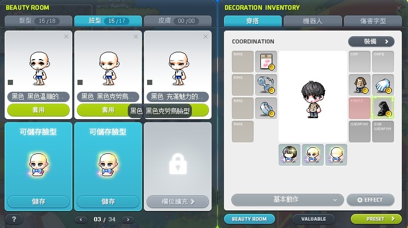Toggle the gray square on third face card
Viewport: 408px width, 228px height.
150,82
